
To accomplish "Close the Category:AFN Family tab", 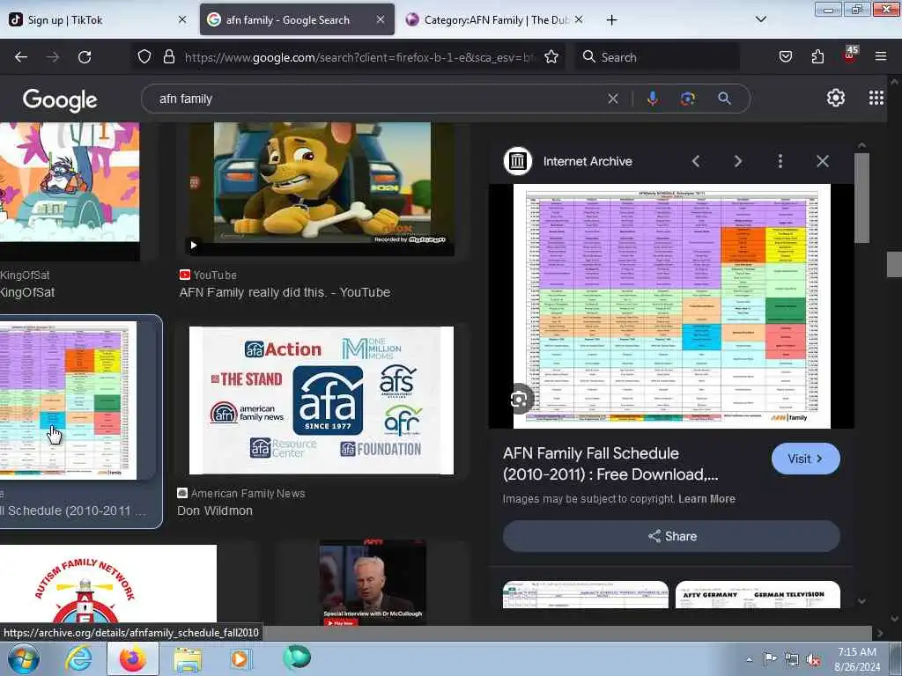I will [x=579, y=19].
